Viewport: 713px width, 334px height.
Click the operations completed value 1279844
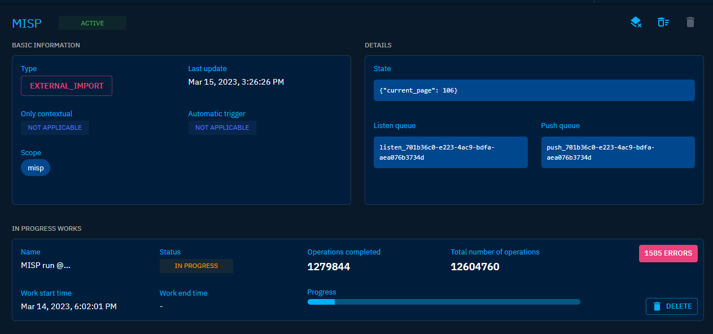[x=329, y=267]
